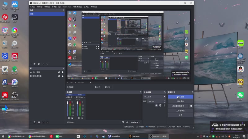Open source properties gear in the sources toolbar
Screen dimensions: 248x139
(39, 122)
